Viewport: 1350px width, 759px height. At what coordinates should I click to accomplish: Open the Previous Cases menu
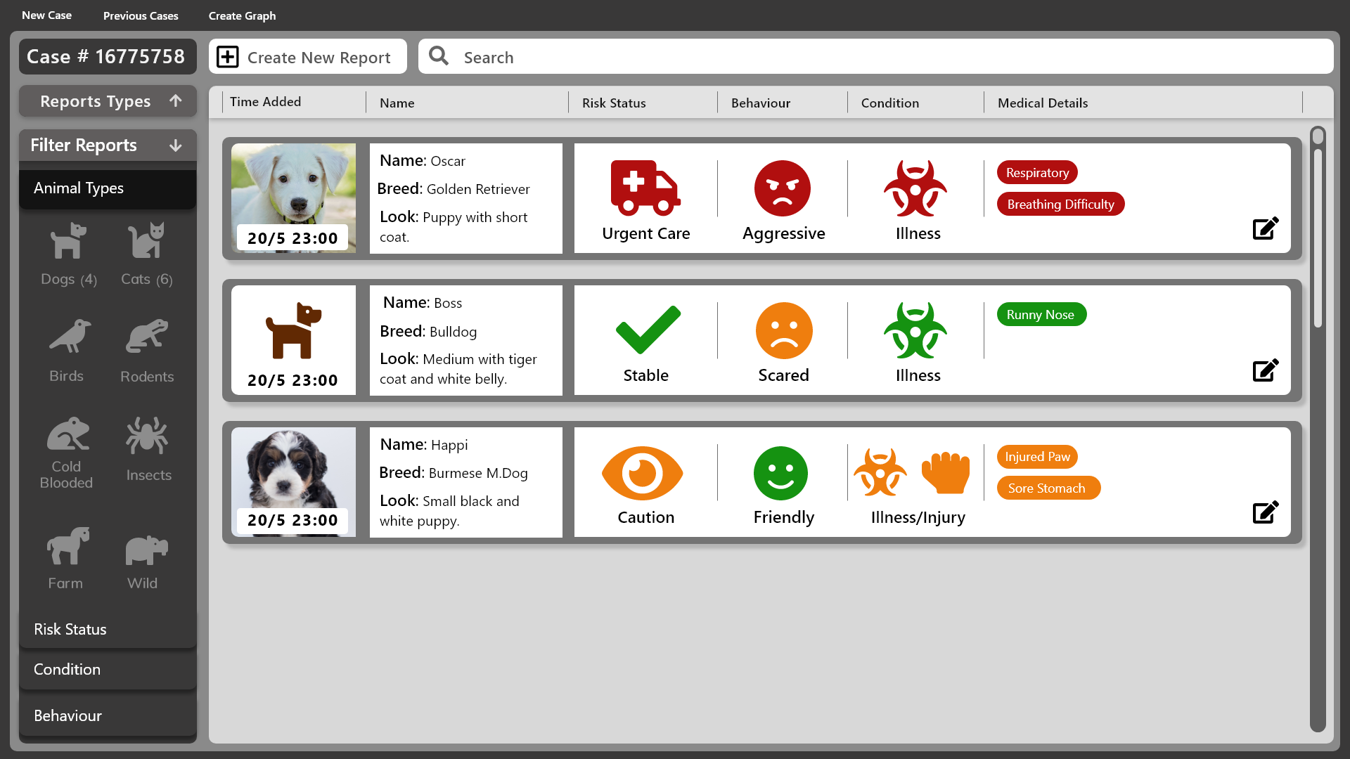(141, 15)
